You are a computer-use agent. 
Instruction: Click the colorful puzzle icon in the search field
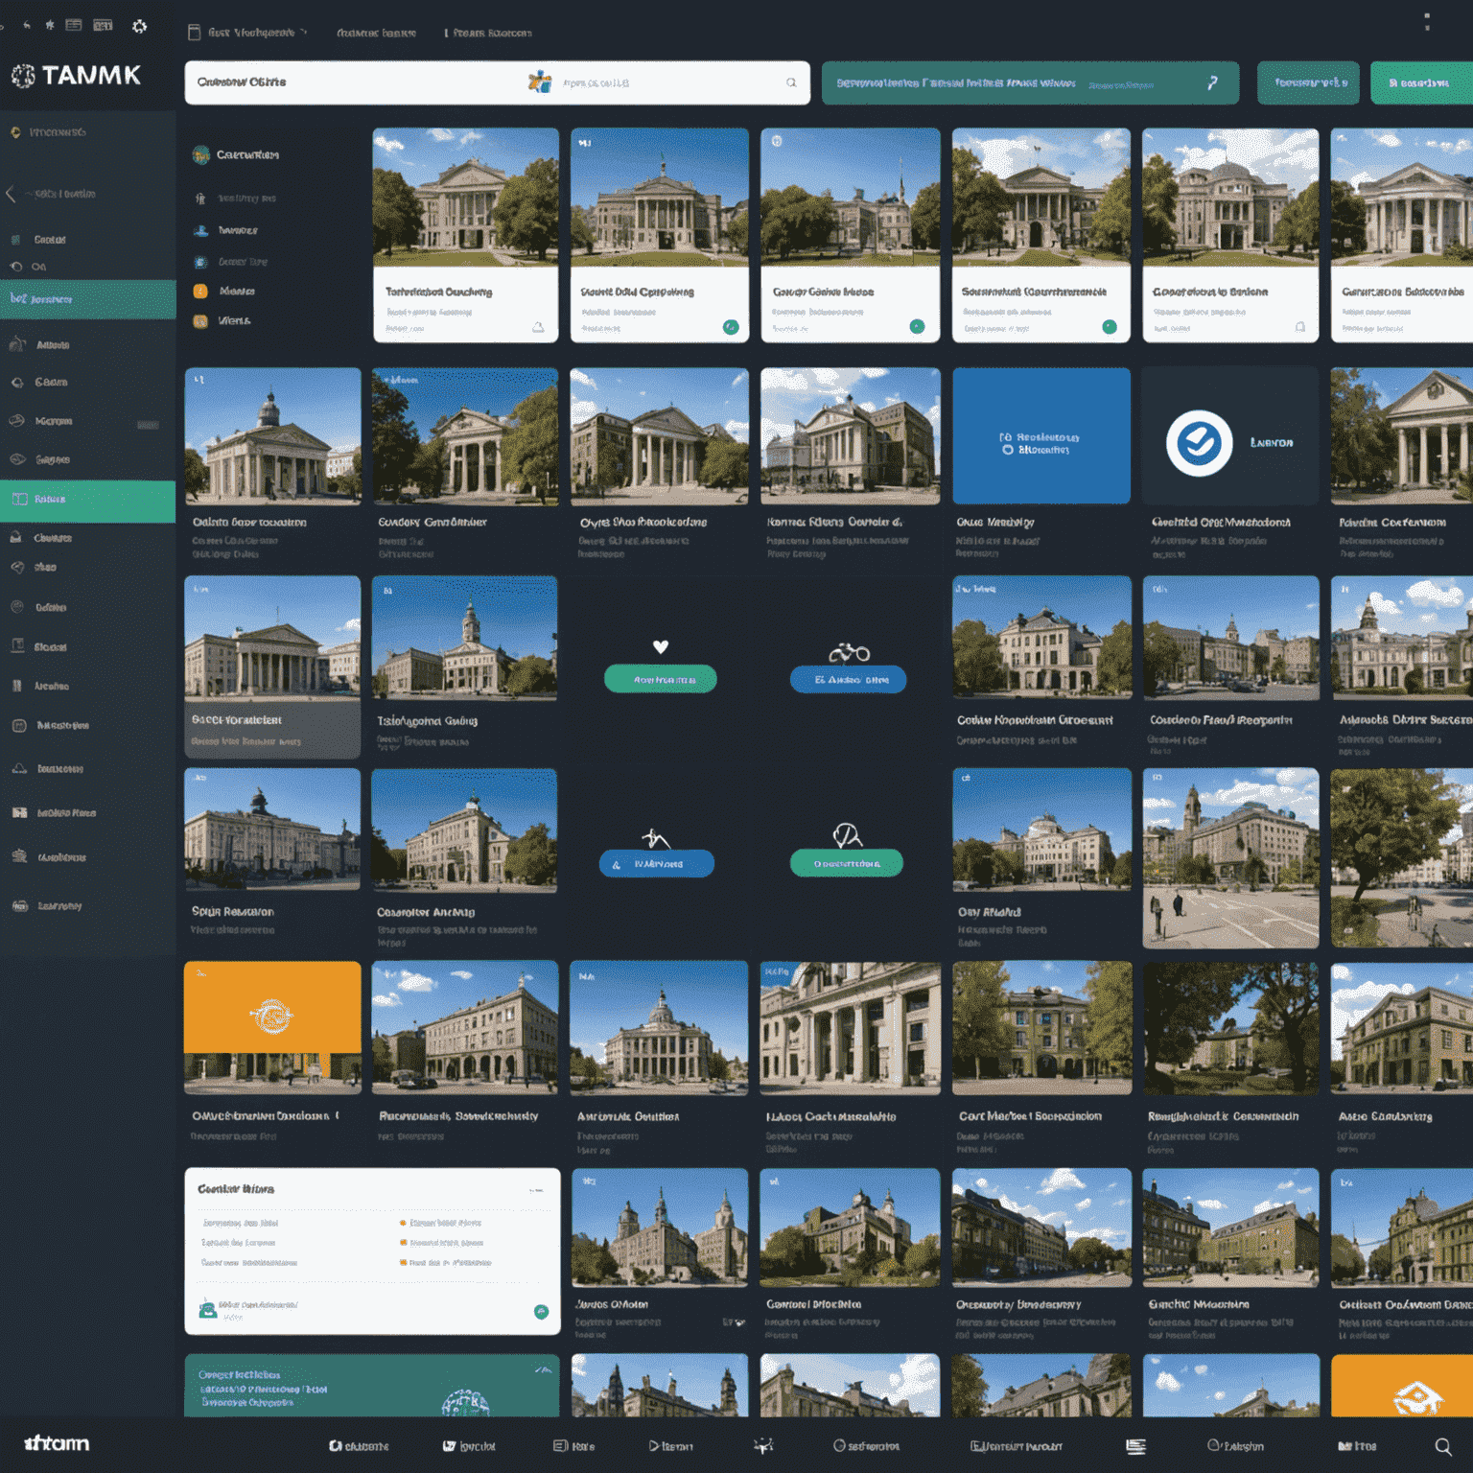click(540, 82)
